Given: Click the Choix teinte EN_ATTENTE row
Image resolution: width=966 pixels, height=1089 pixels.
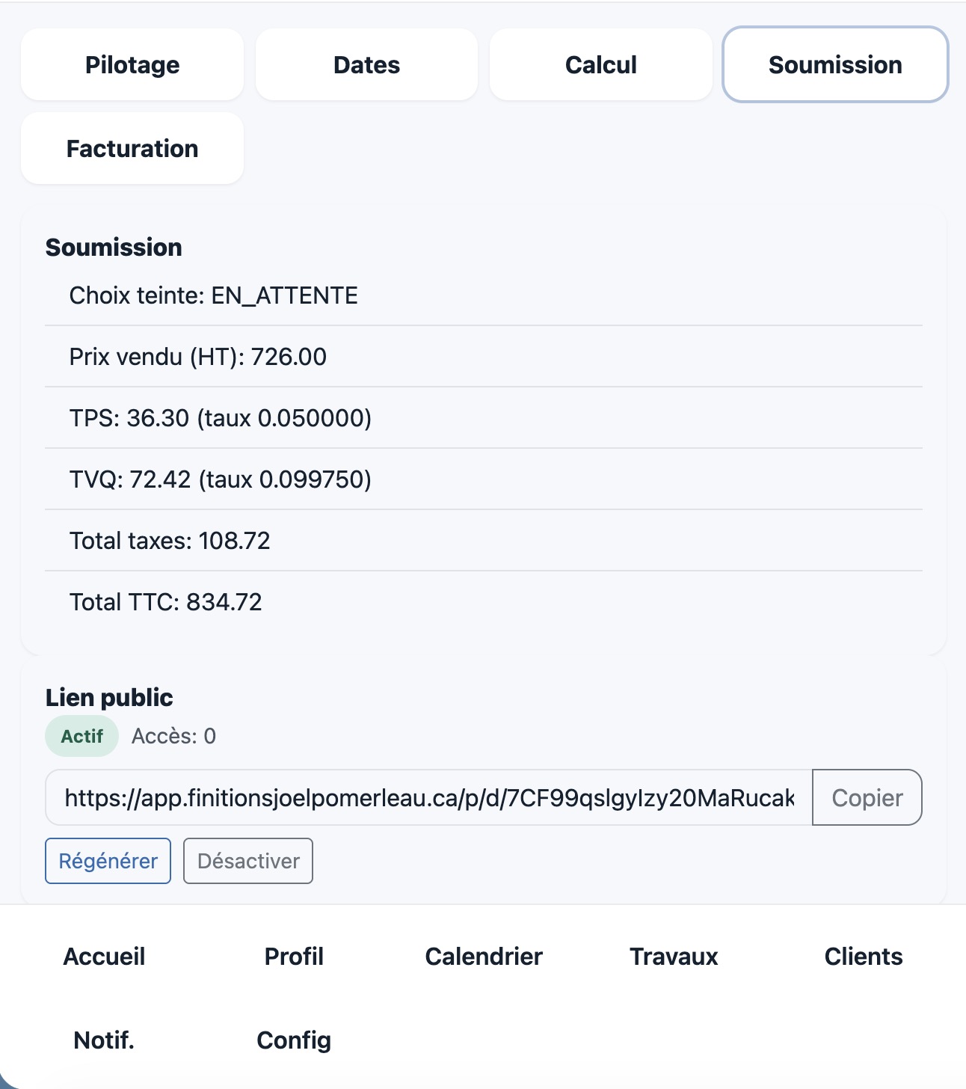Looking at the screenshot, I should pos(484,295).
